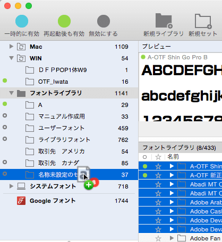The height and width of the screenshot is (242, 222).
Task: Select the ライブラリフォント set name
Action: (x=64, y=140)
